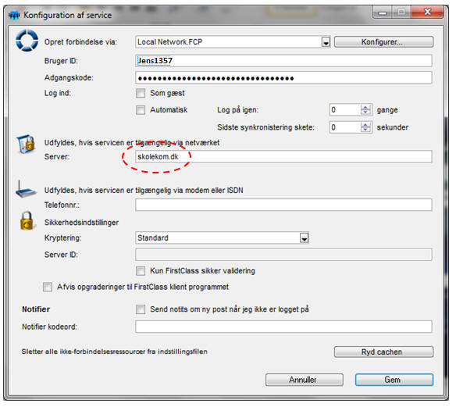Save settings with the Gem button

click(x=394, y=380)
